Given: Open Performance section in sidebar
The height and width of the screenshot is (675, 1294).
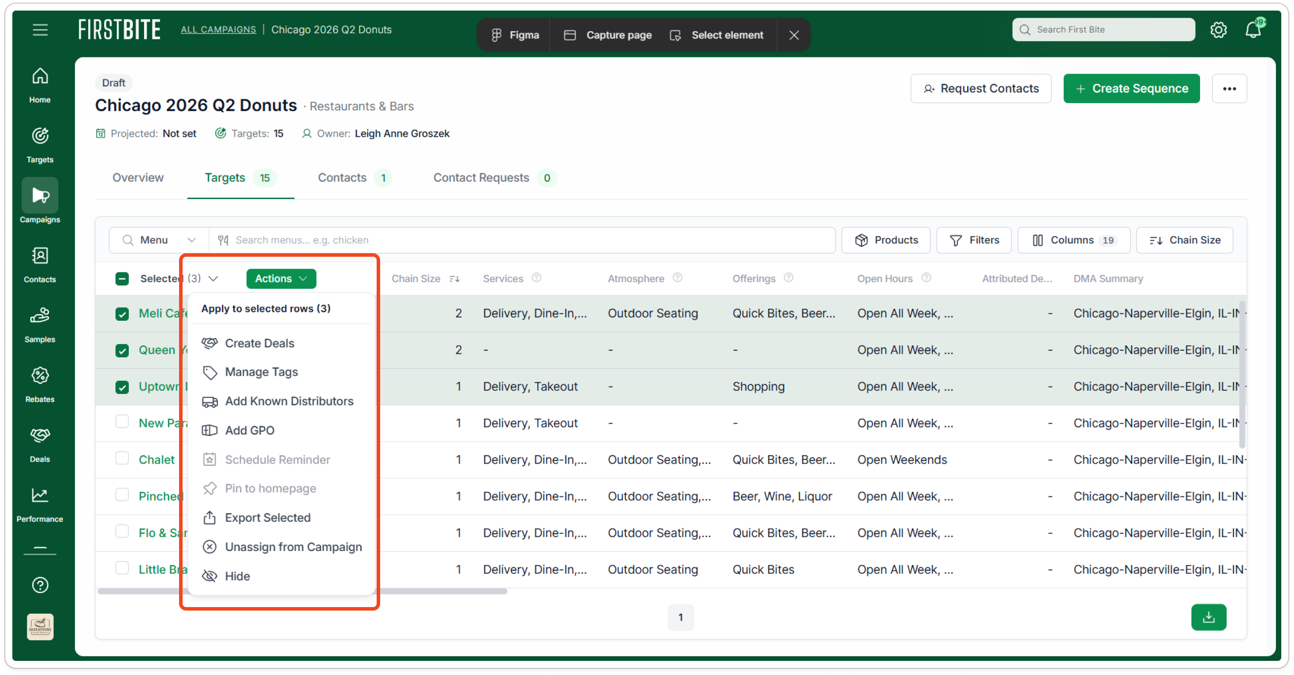Looking at the screenshot, I should [x=40, y=505].
